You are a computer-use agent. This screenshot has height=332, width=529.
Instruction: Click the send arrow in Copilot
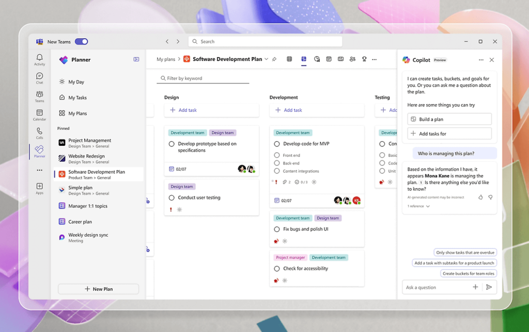pyautogui.click(x=489, y=287)
